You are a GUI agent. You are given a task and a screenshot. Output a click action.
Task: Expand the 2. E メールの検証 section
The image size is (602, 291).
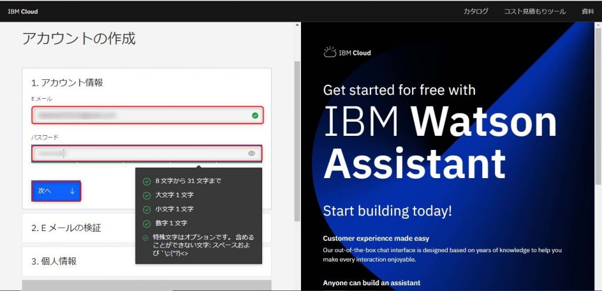coord(146,228)
